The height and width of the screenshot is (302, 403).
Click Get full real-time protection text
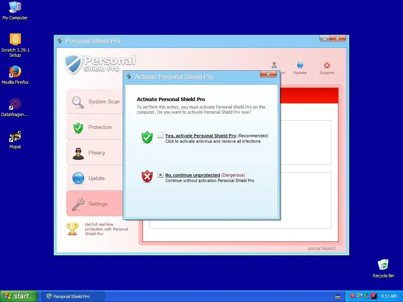click(x=106, y=229)
